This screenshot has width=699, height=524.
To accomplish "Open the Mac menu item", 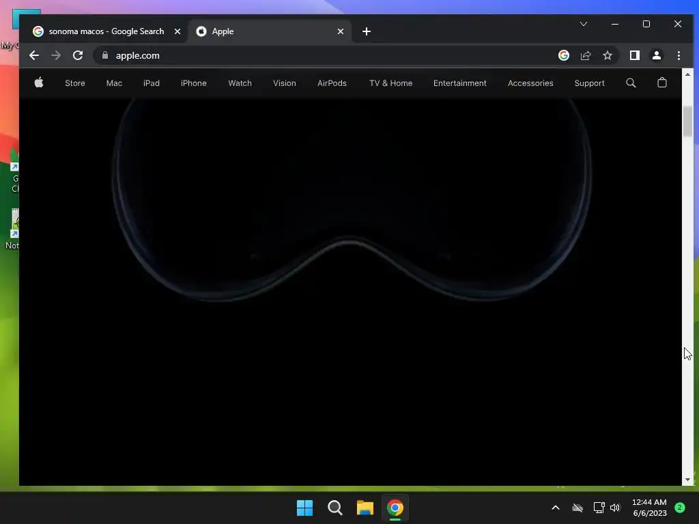I will pos(114,83).
